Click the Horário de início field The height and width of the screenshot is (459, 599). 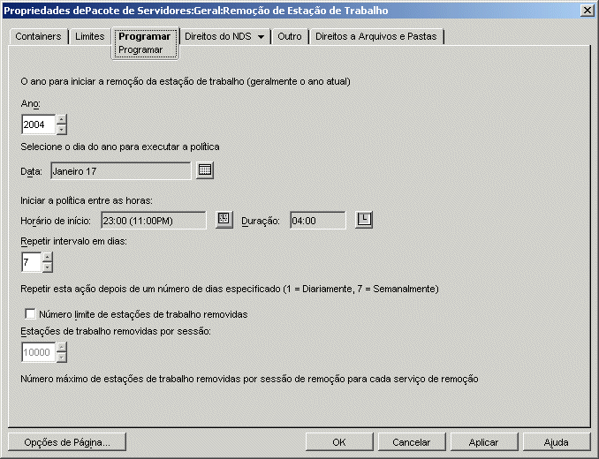pos(154,221)
